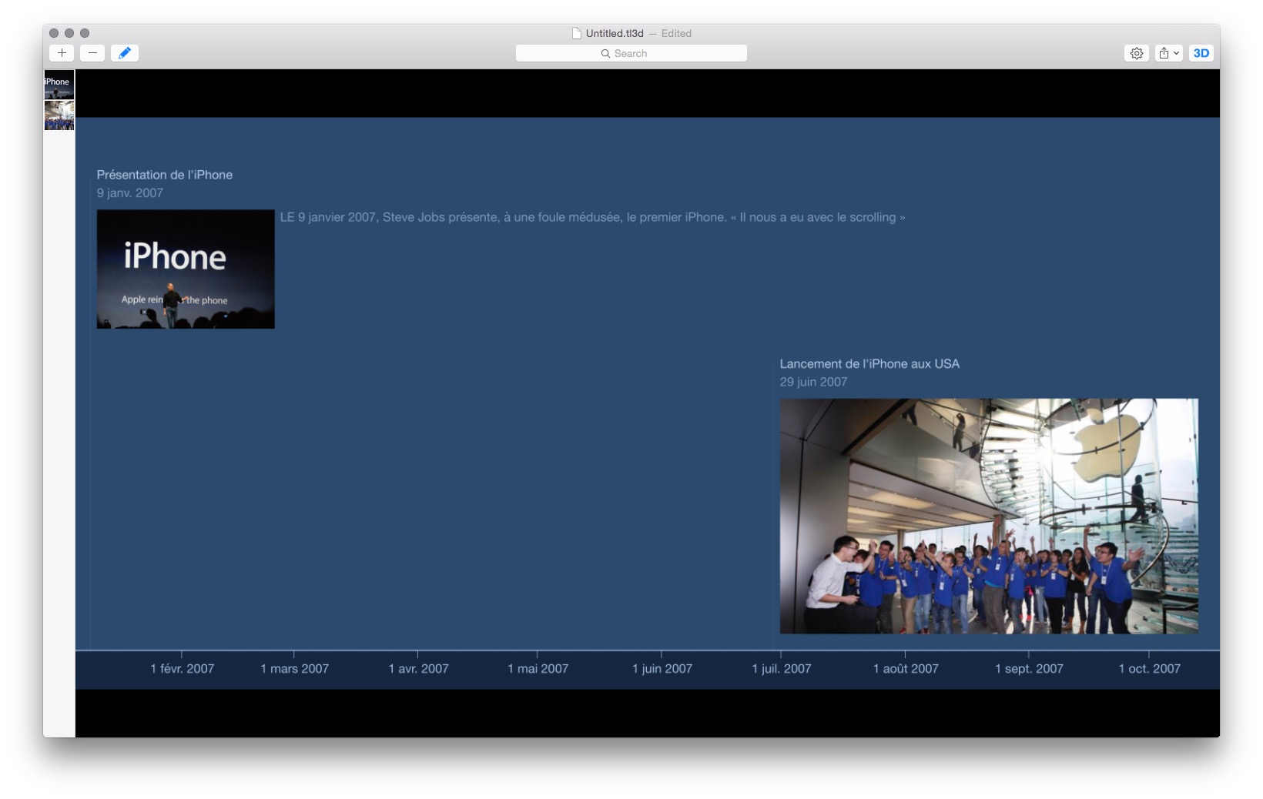Click the 1 mai 2007 timeline marker
Image resolution: width=1263 pixels, height=799 pixels.
(x=538, y=669)
